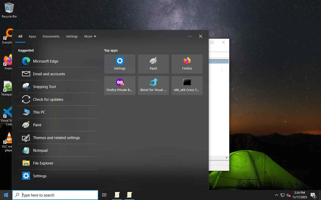
Task: Switch to the All search tab
Action: pyautogui.click(x=20, y=36)
